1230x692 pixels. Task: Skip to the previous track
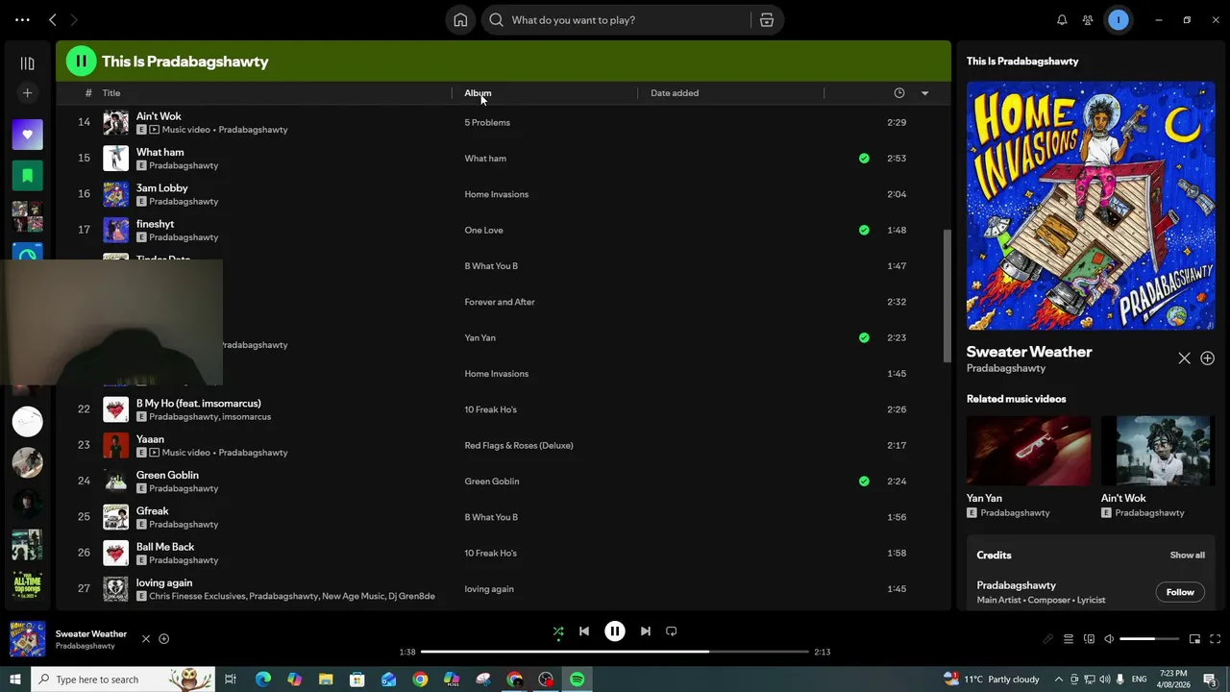(584, 631)
